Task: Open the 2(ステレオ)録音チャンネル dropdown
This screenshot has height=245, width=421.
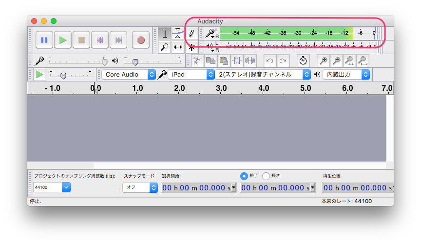Action: click(x=263, y=75)
